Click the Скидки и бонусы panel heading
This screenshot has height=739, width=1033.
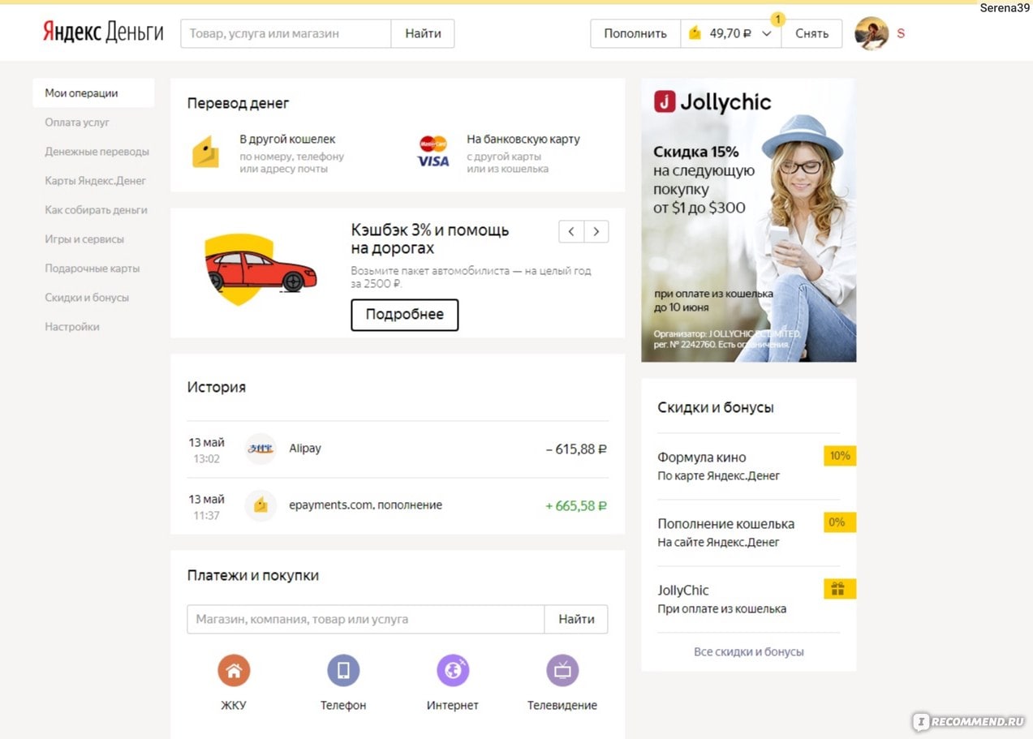tap(716, 407)
